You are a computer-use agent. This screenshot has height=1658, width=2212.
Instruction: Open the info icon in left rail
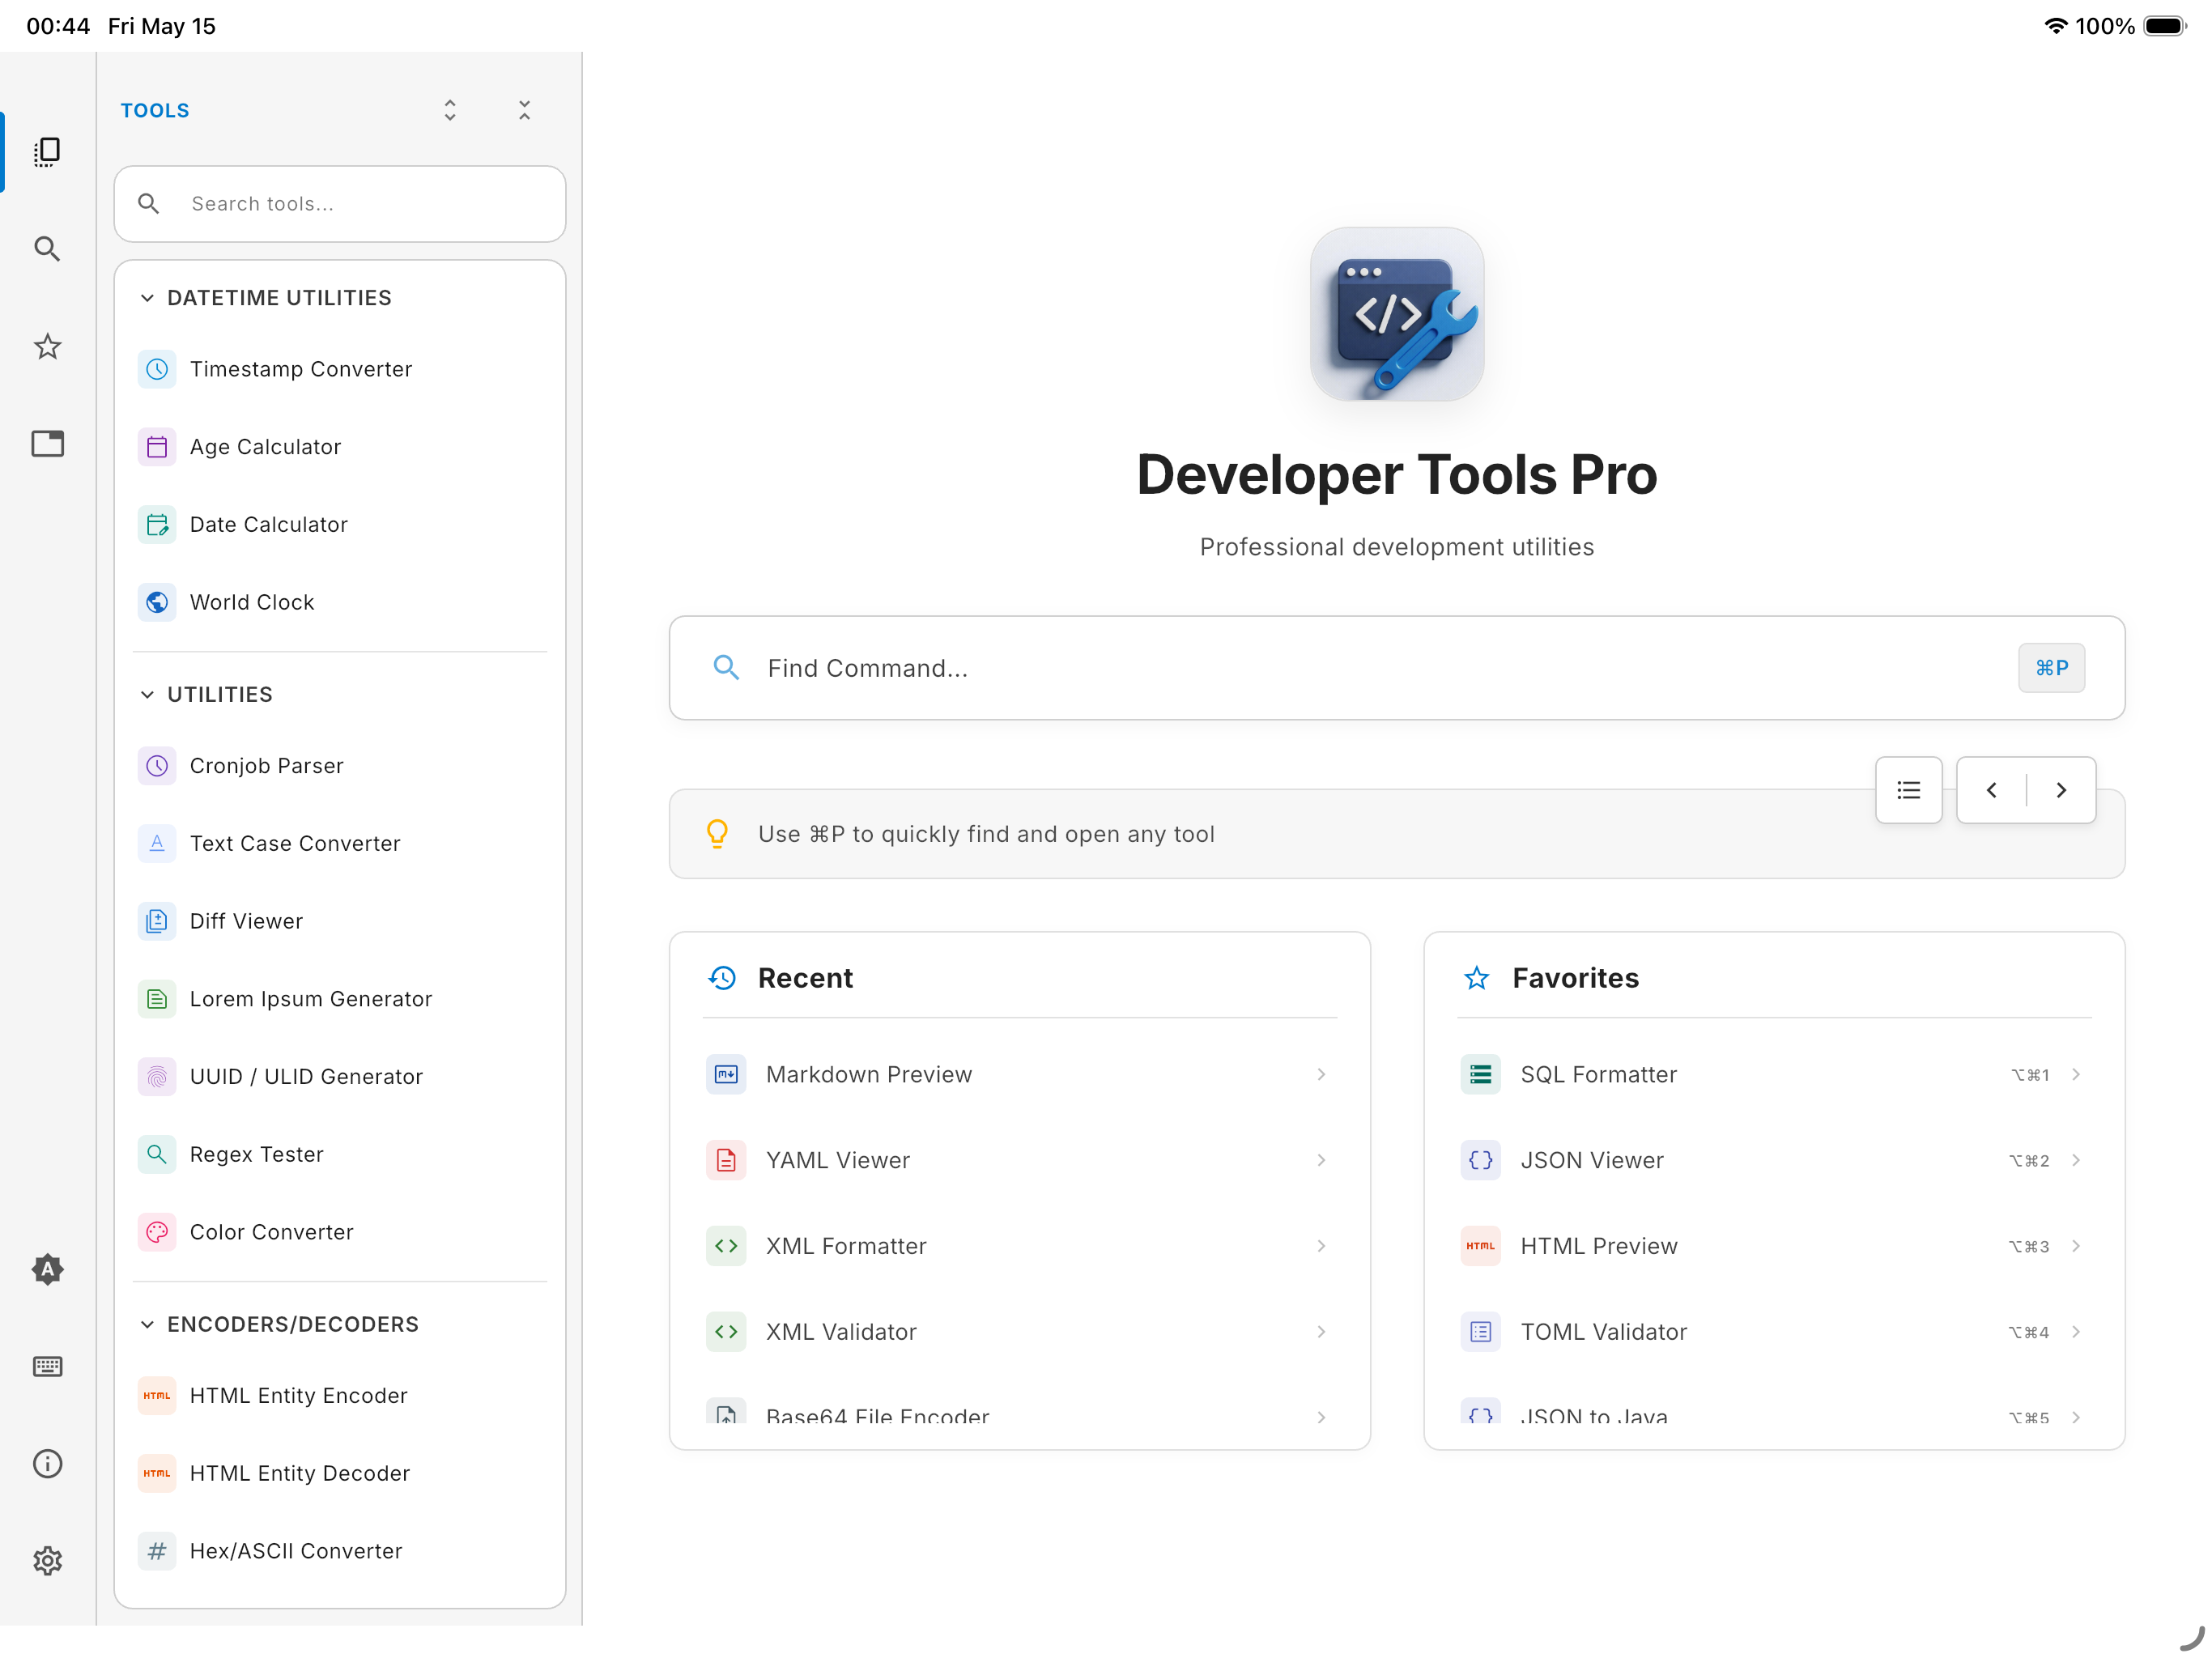click(47, 1464)
